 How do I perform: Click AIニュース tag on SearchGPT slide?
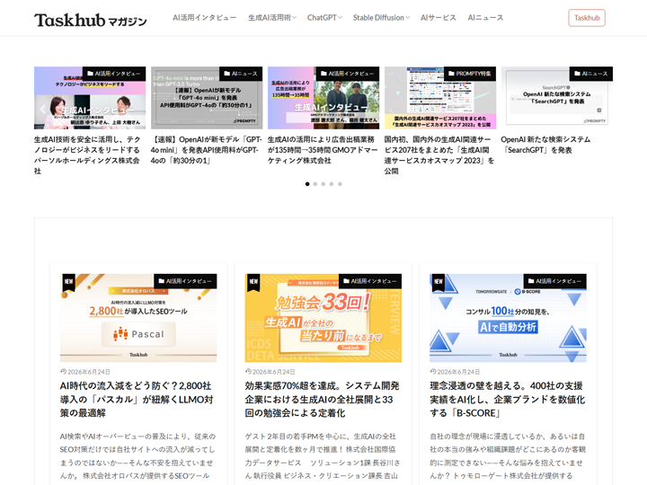(591, 74)
